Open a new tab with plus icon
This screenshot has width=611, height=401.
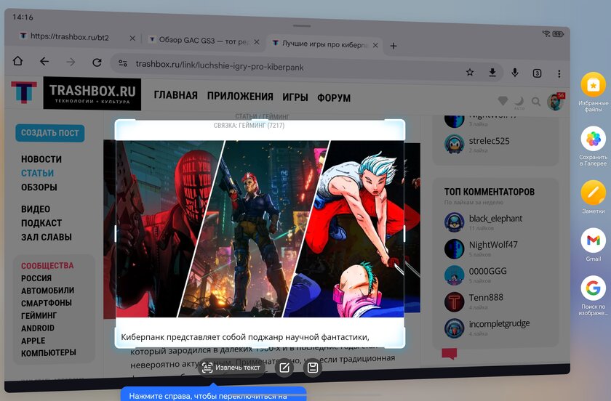394,46
